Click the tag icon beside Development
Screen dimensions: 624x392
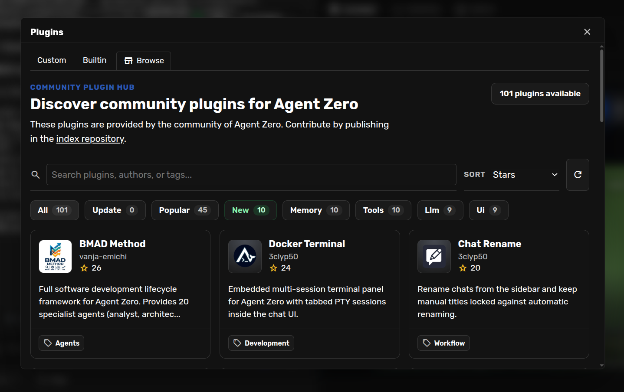pyautogui.click(x=237, y=343)
